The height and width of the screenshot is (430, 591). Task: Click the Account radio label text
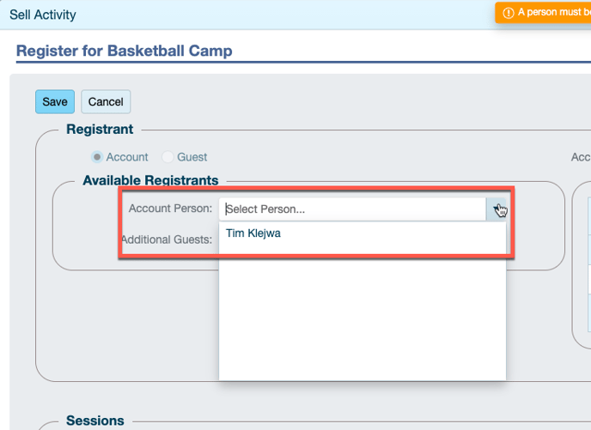(x=127, y=157)
